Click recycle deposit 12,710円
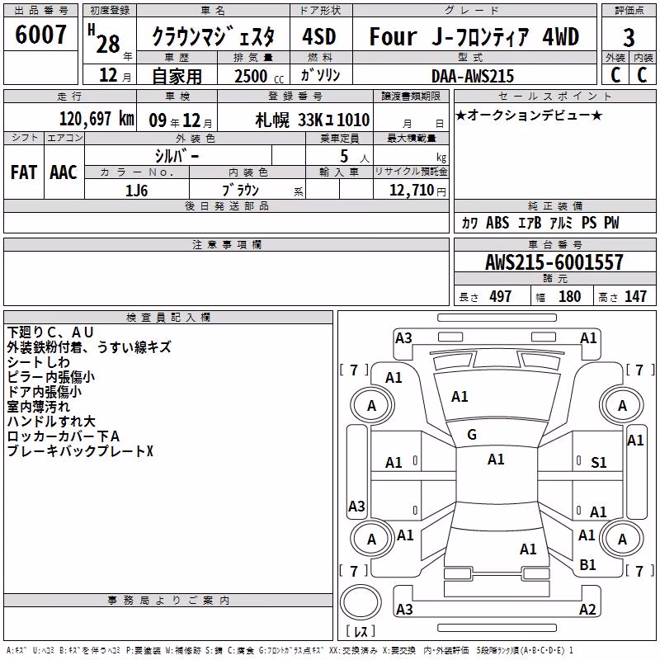660x660 pixels. (x=417, y=191)
